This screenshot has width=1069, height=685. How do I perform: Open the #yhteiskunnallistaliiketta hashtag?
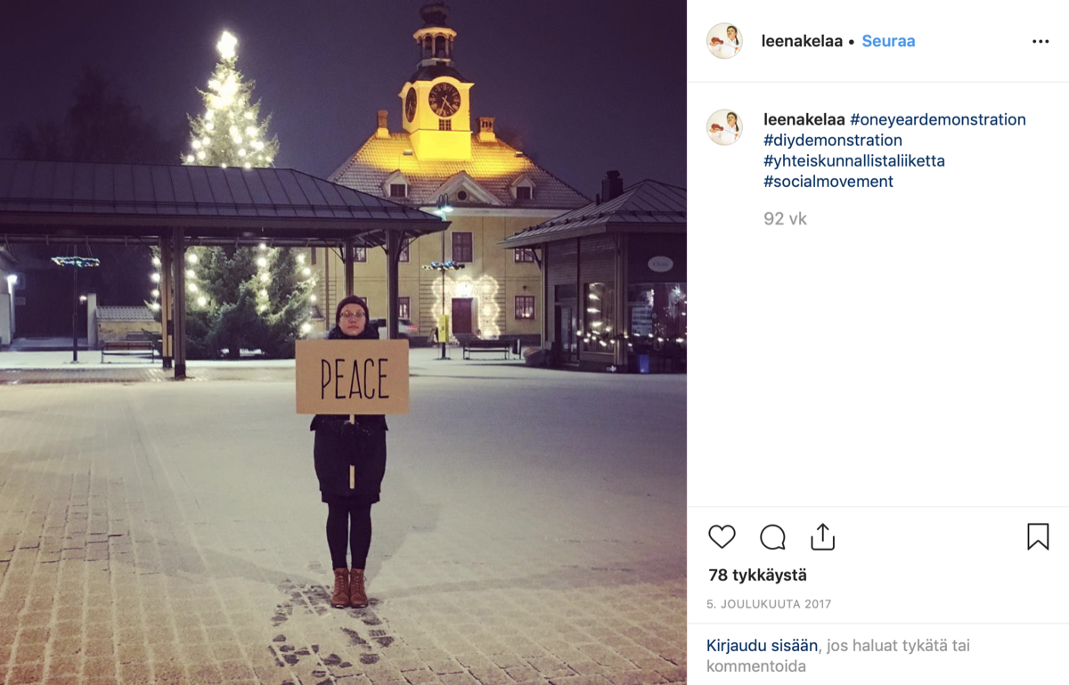coord(854,161)
